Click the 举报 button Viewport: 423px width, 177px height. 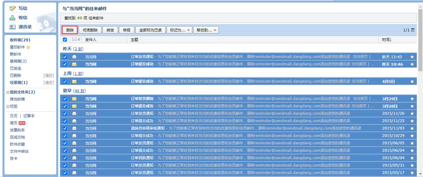click(x=127, y=30)
